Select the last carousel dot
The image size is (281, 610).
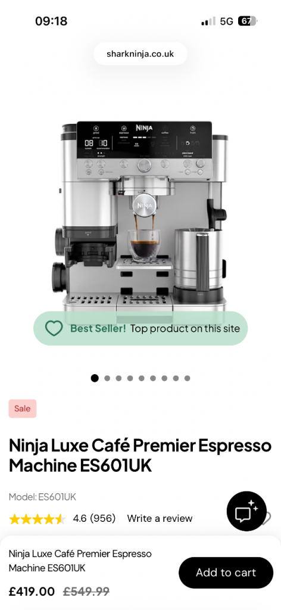pyautogui.click(x=188, y=378)
